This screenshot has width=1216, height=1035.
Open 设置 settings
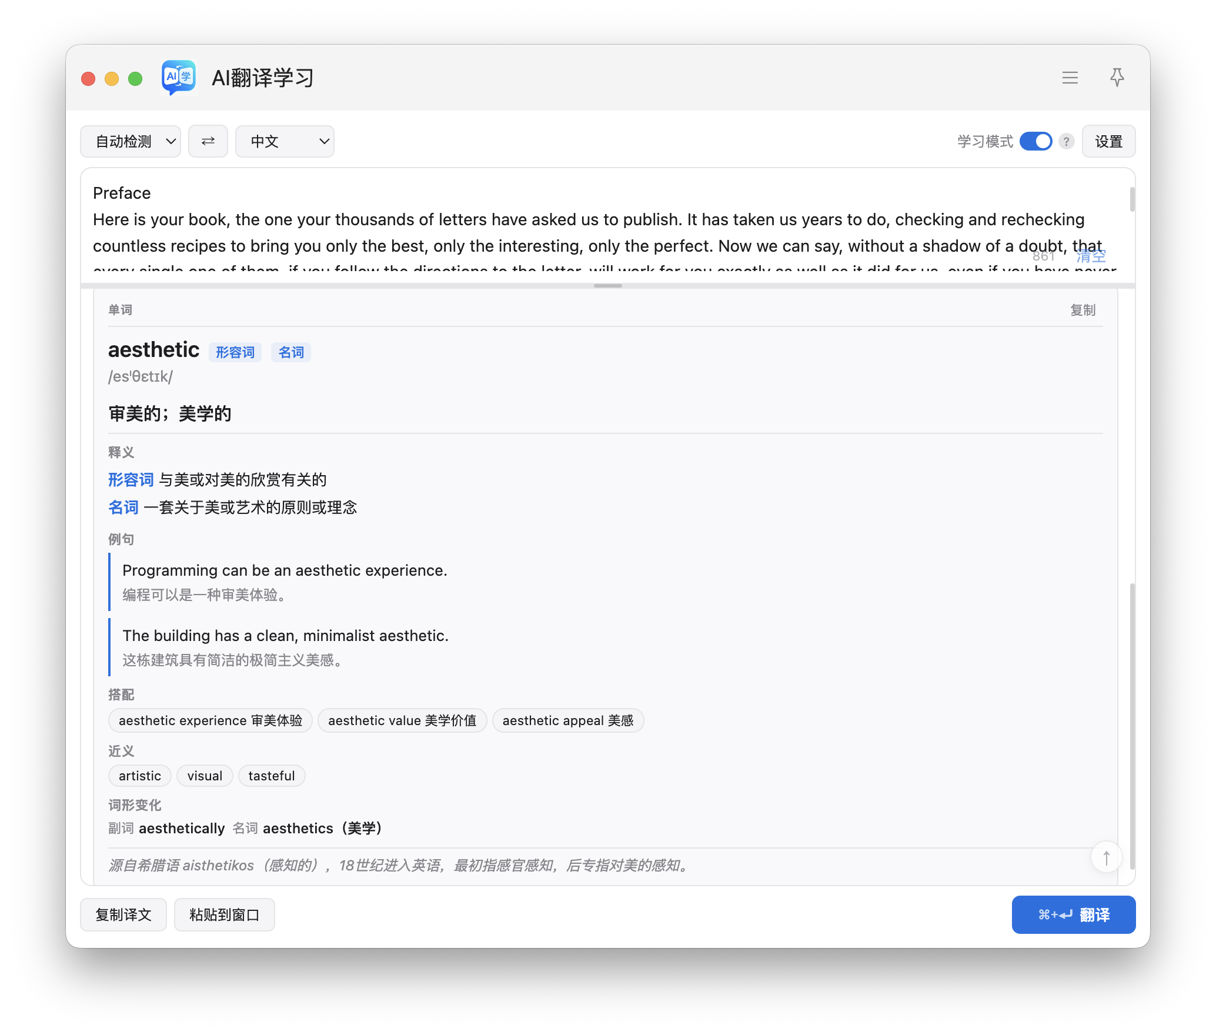click(x=1108, y=141)
